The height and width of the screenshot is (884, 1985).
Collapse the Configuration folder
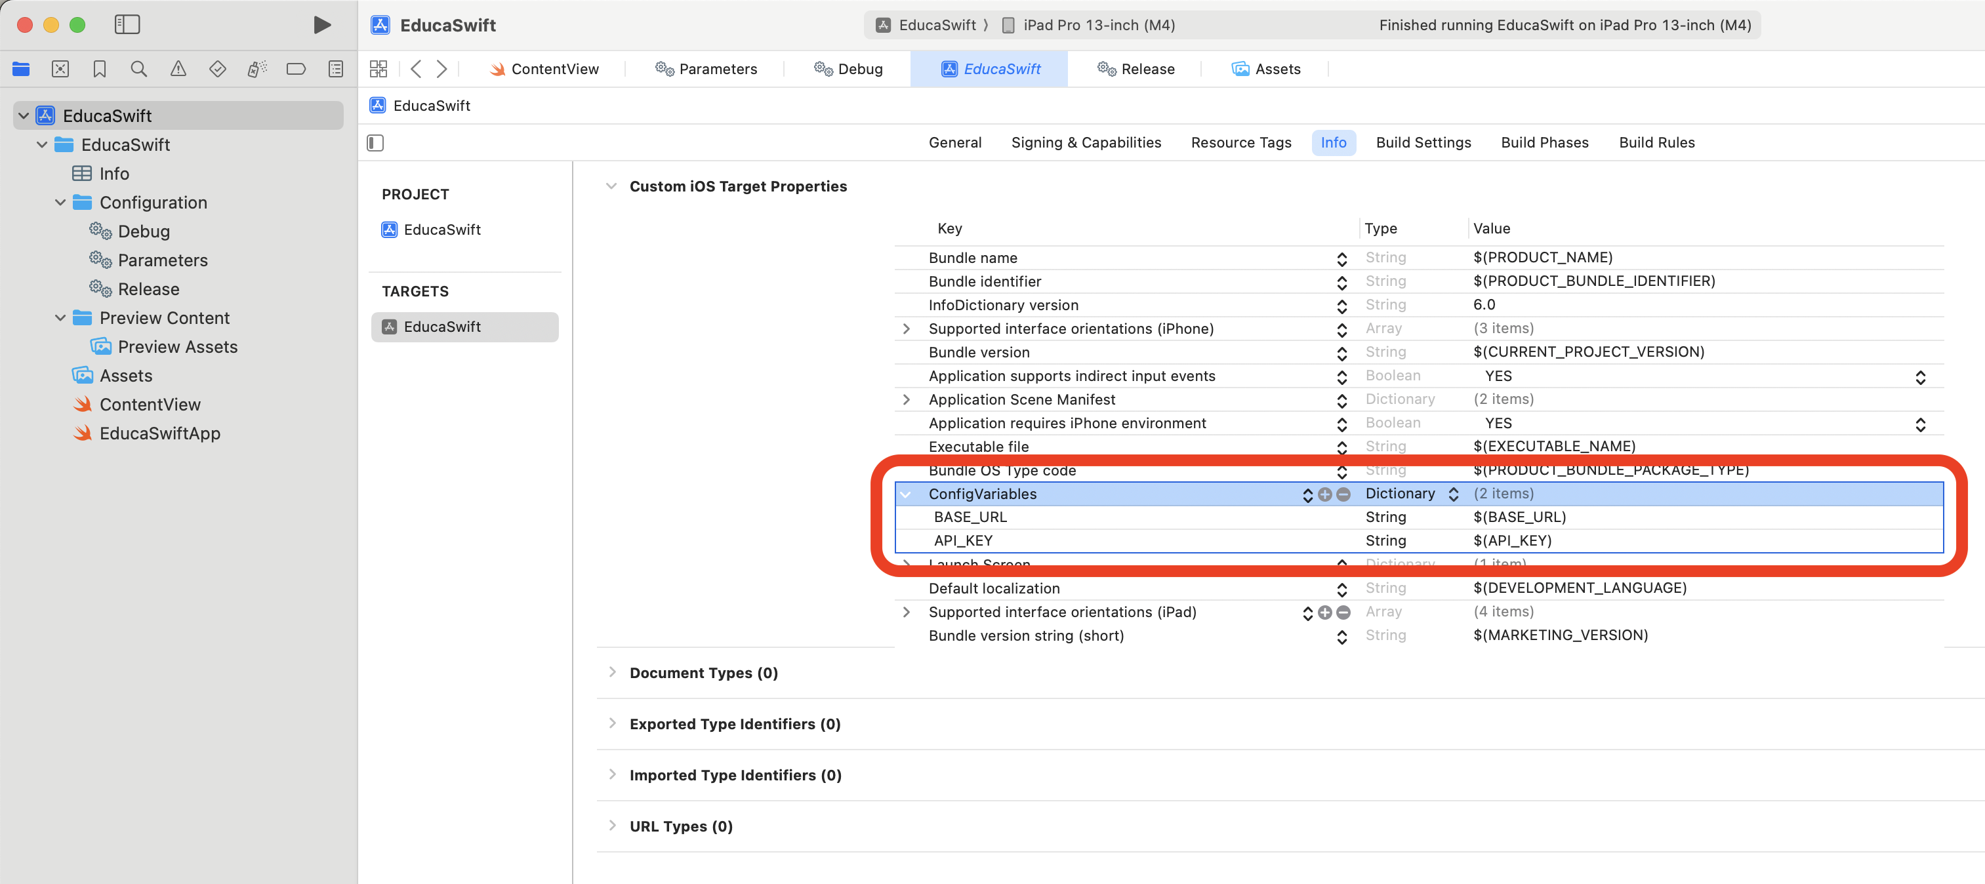click(x=60, y=203)
